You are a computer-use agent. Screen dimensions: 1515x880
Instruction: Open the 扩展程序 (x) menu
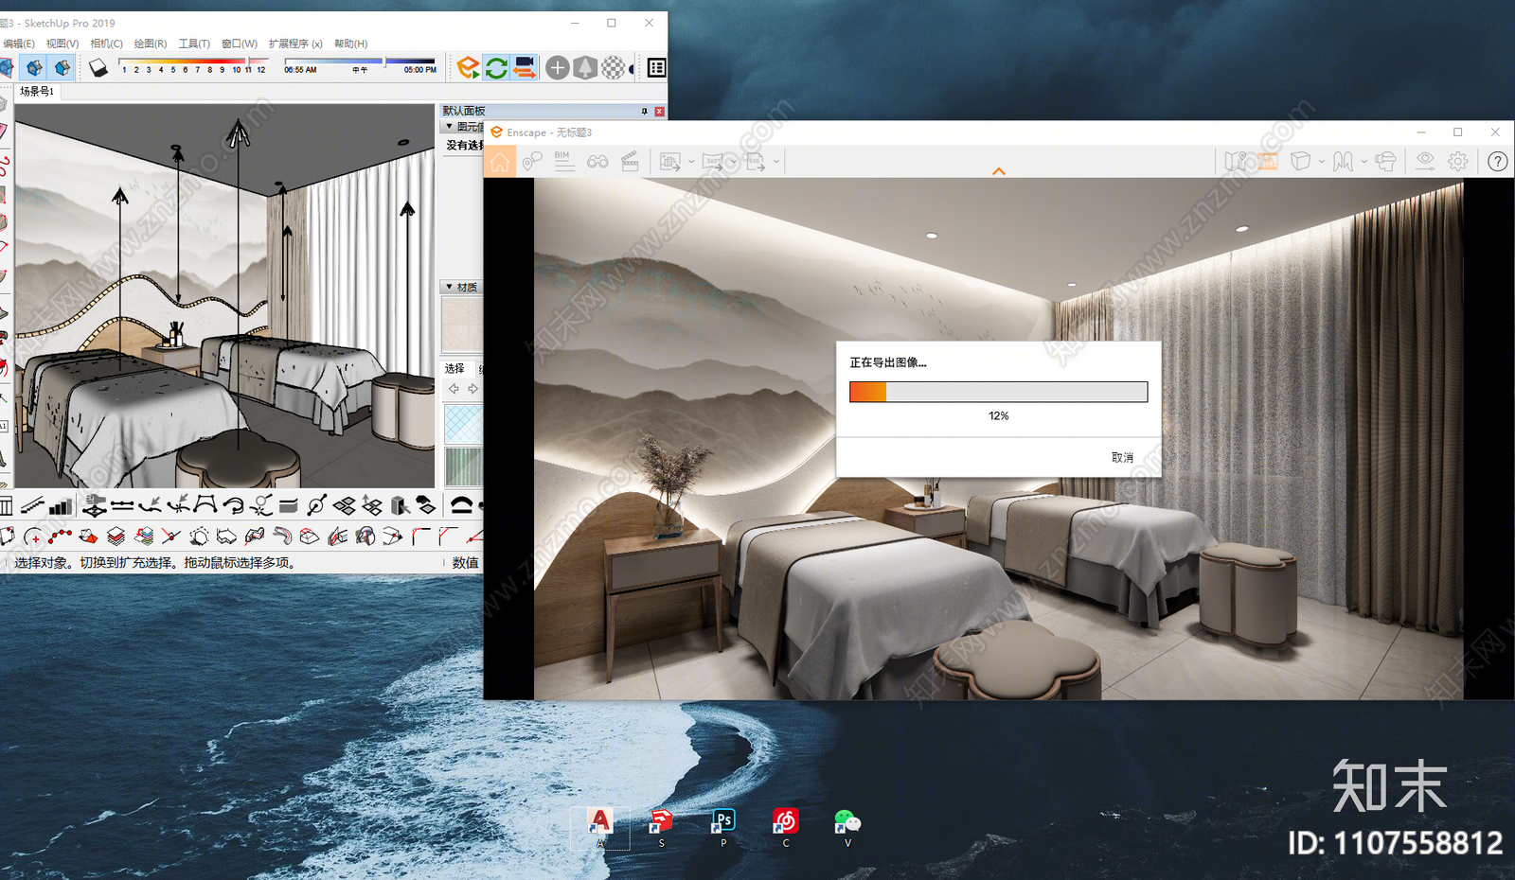coord(295,44)
